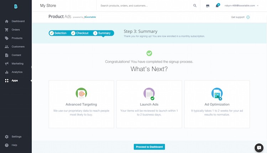
Task: Click the Content document icon
Action: (x=7, y=55)
